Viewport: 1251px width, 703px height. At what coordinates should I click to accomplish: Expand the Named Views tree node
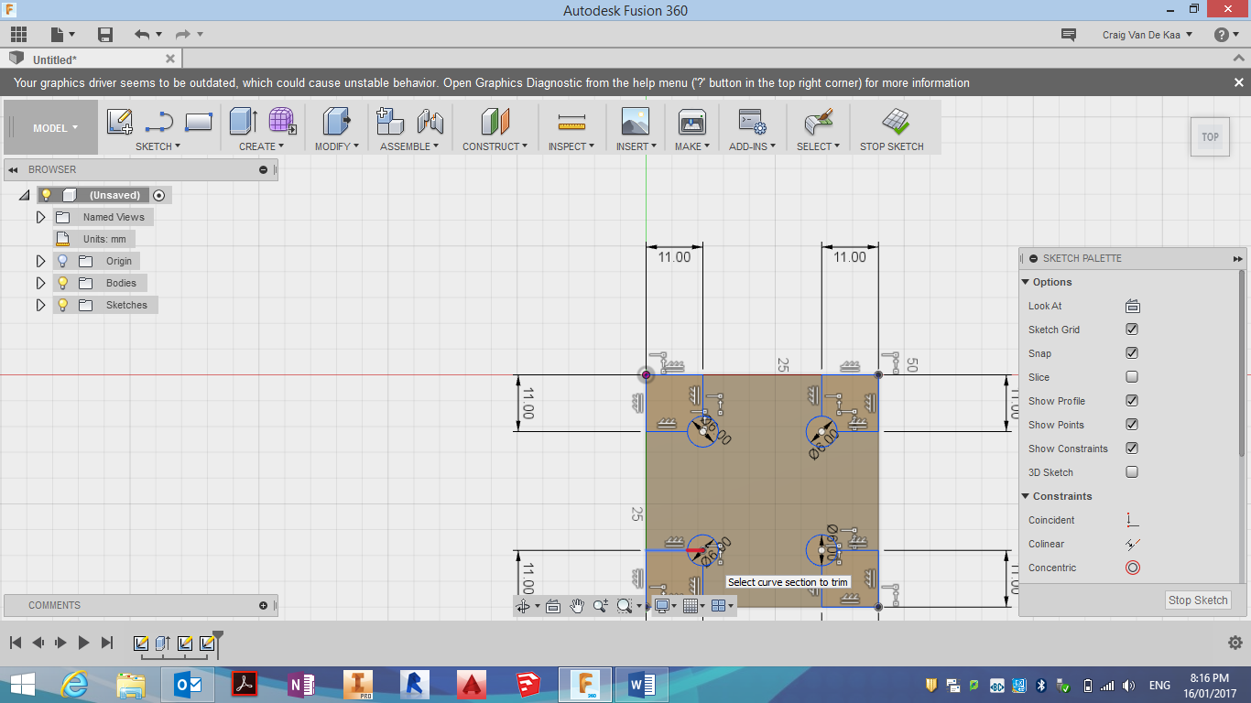point(40,217)
